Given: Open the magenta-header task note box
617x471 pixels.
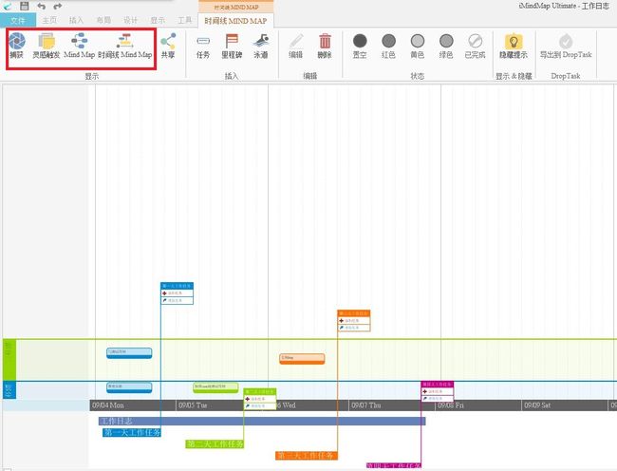Looking at the screenshot, I should point(438,391).
